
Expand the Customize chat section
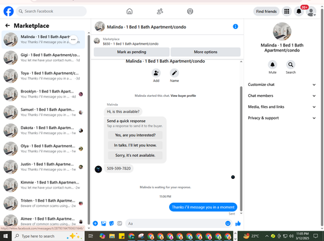pos(282,85)
